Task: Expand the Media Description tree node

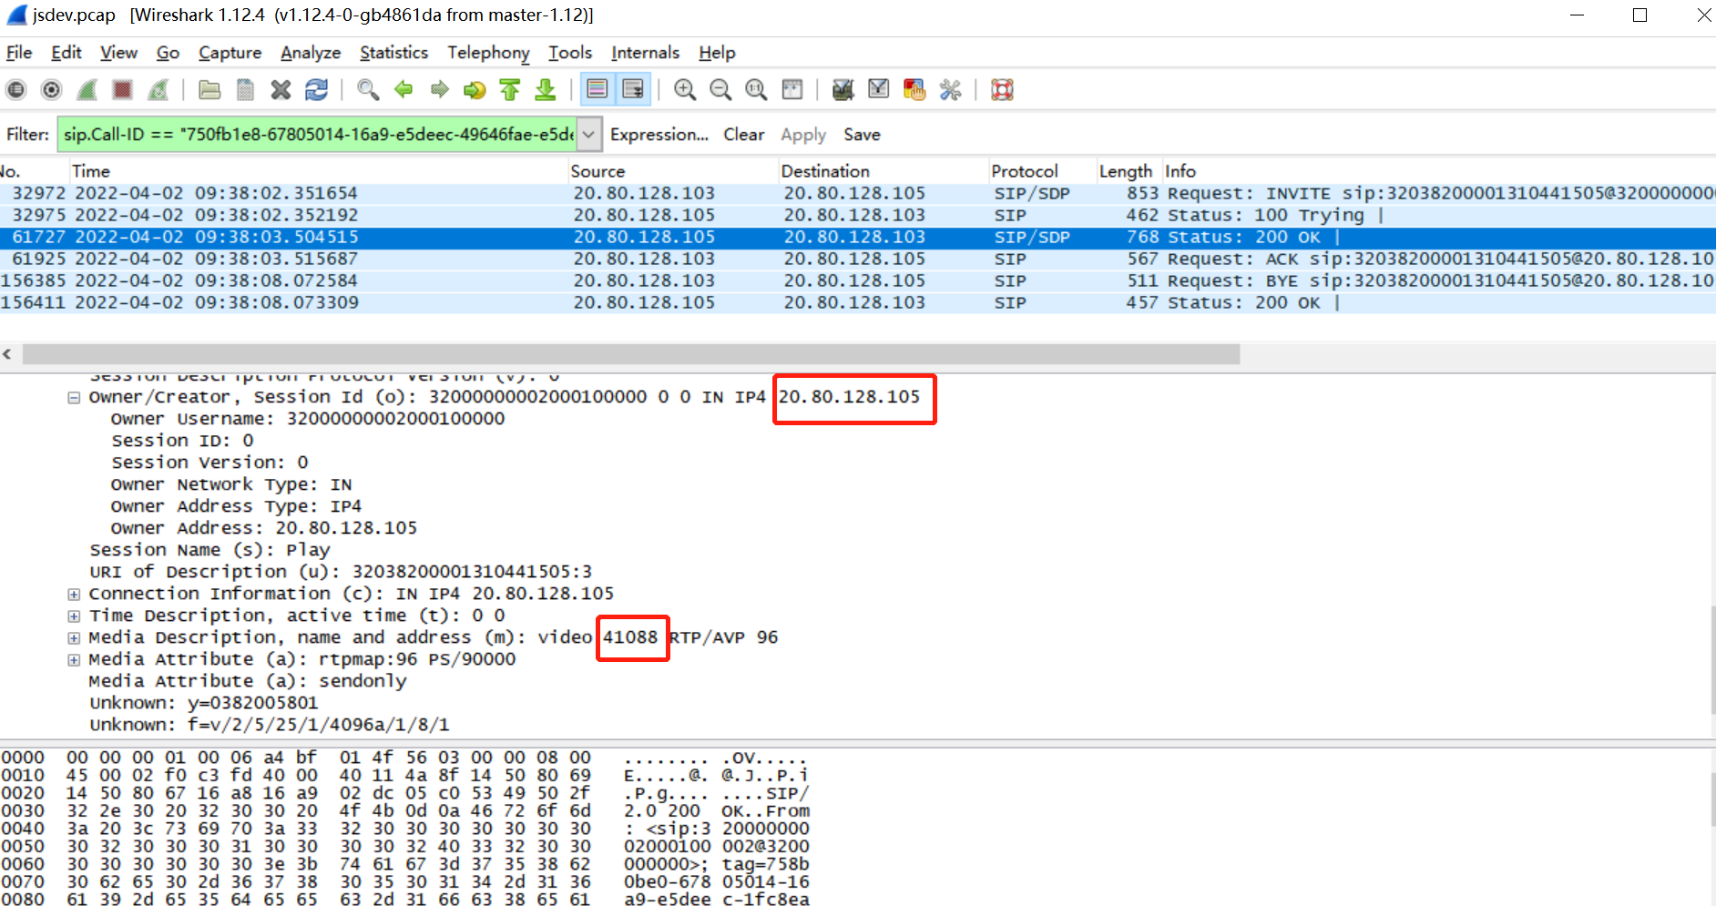Action: pyautogui.click(x=74, y=638)
